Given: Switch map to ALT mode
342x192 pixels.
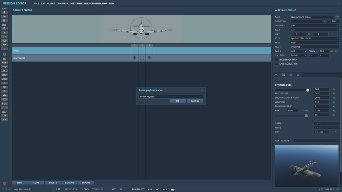Looking at the screenshot, I should 165,190.
